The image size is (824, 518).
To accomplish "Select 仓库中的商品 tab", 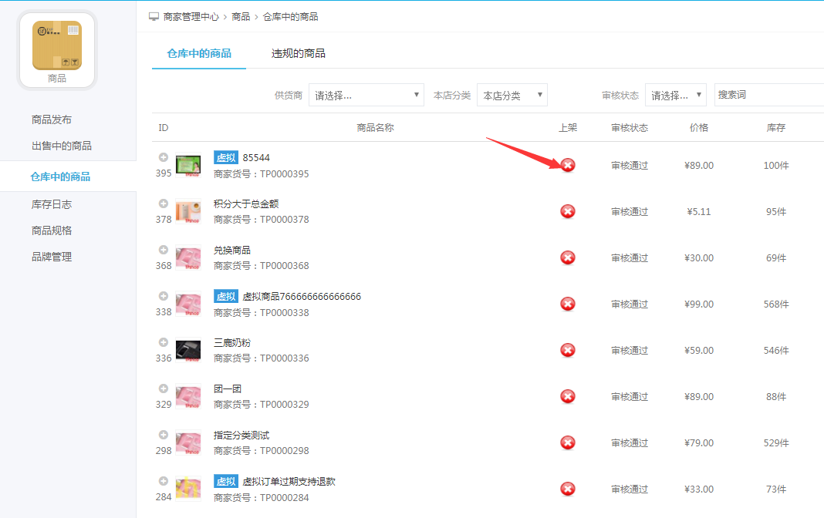I will click(199, 53).
